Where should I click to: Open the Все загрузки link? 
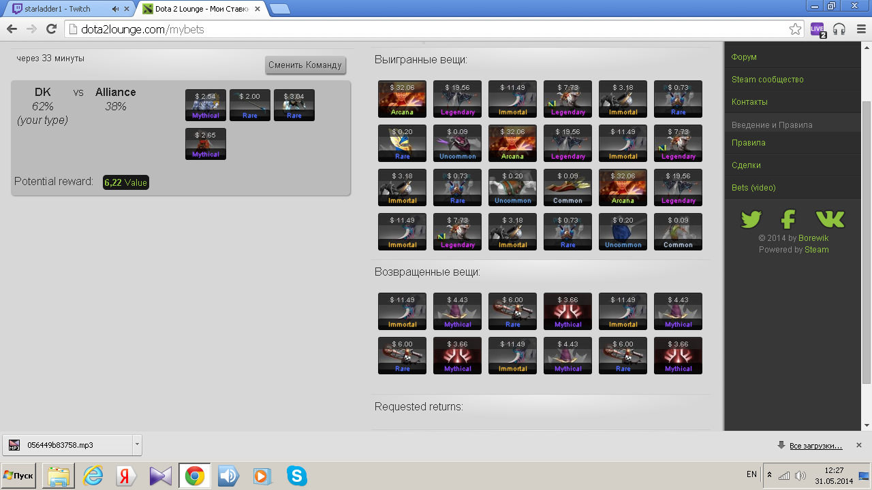pos(815,446)
